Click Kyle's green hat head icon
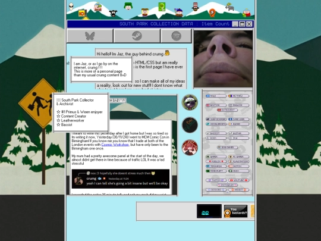Image resolution: width=321 pixels, height=241 pixels. pyautogui.click(x=128, y=6)
